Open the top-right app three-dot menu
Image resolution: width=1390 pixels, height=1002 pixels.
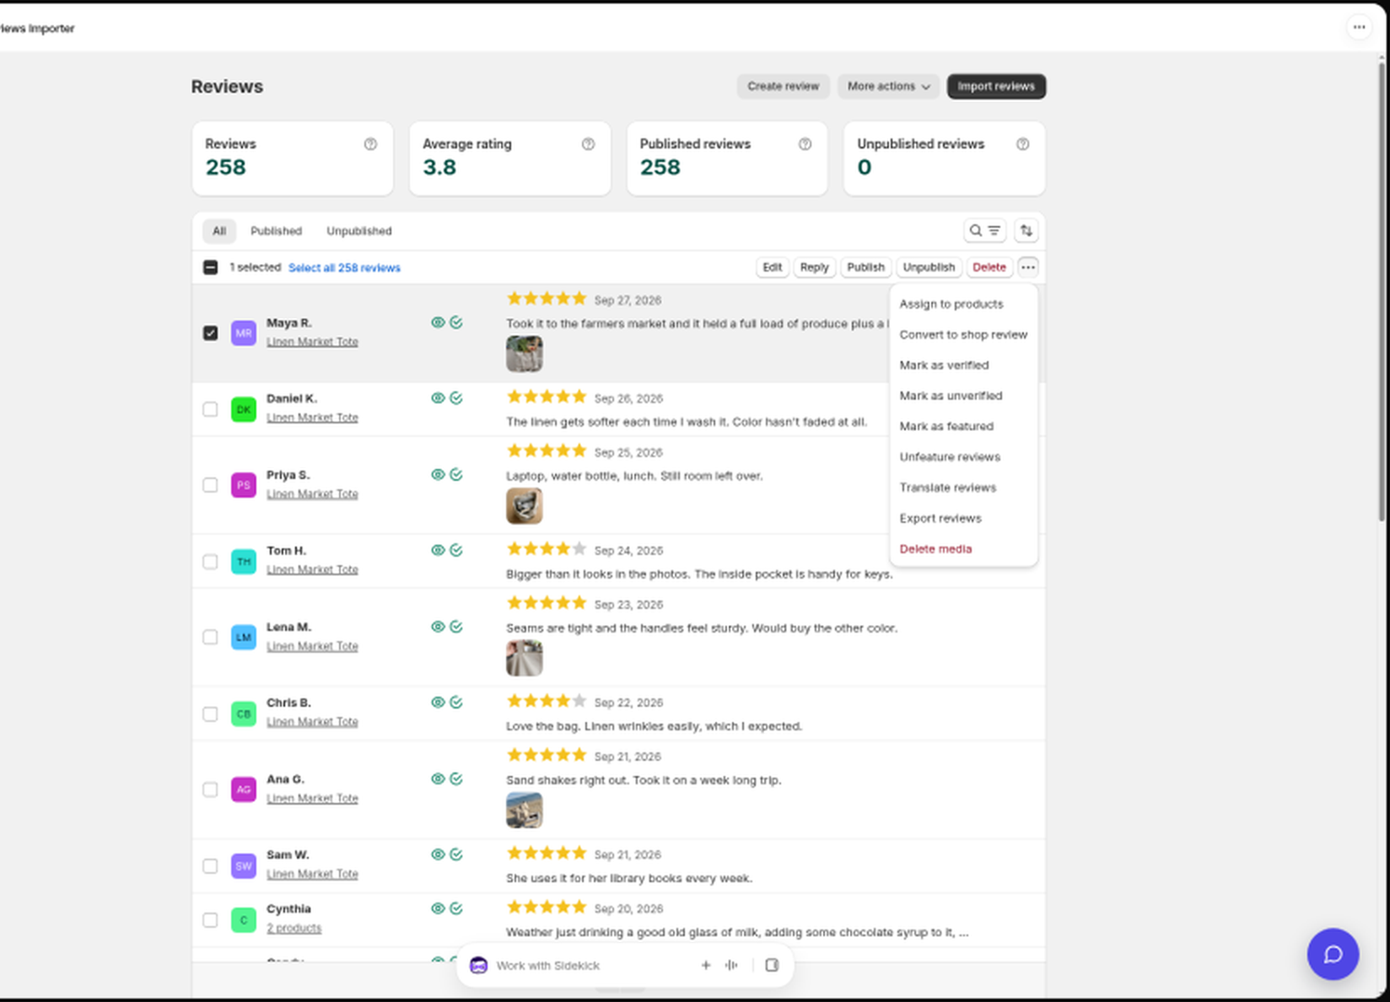pos(1359,27)
